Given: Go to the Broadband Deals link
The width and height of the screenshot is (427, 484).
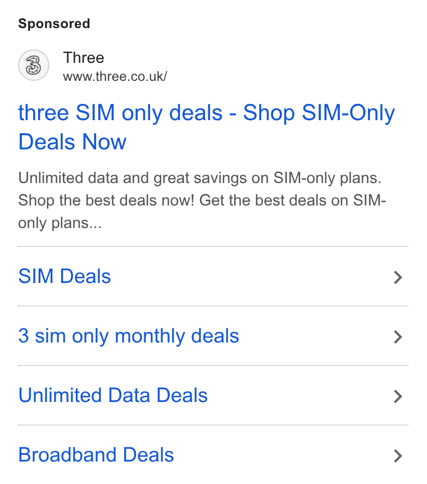Looking at the screenshot, I should pos(96,455).
